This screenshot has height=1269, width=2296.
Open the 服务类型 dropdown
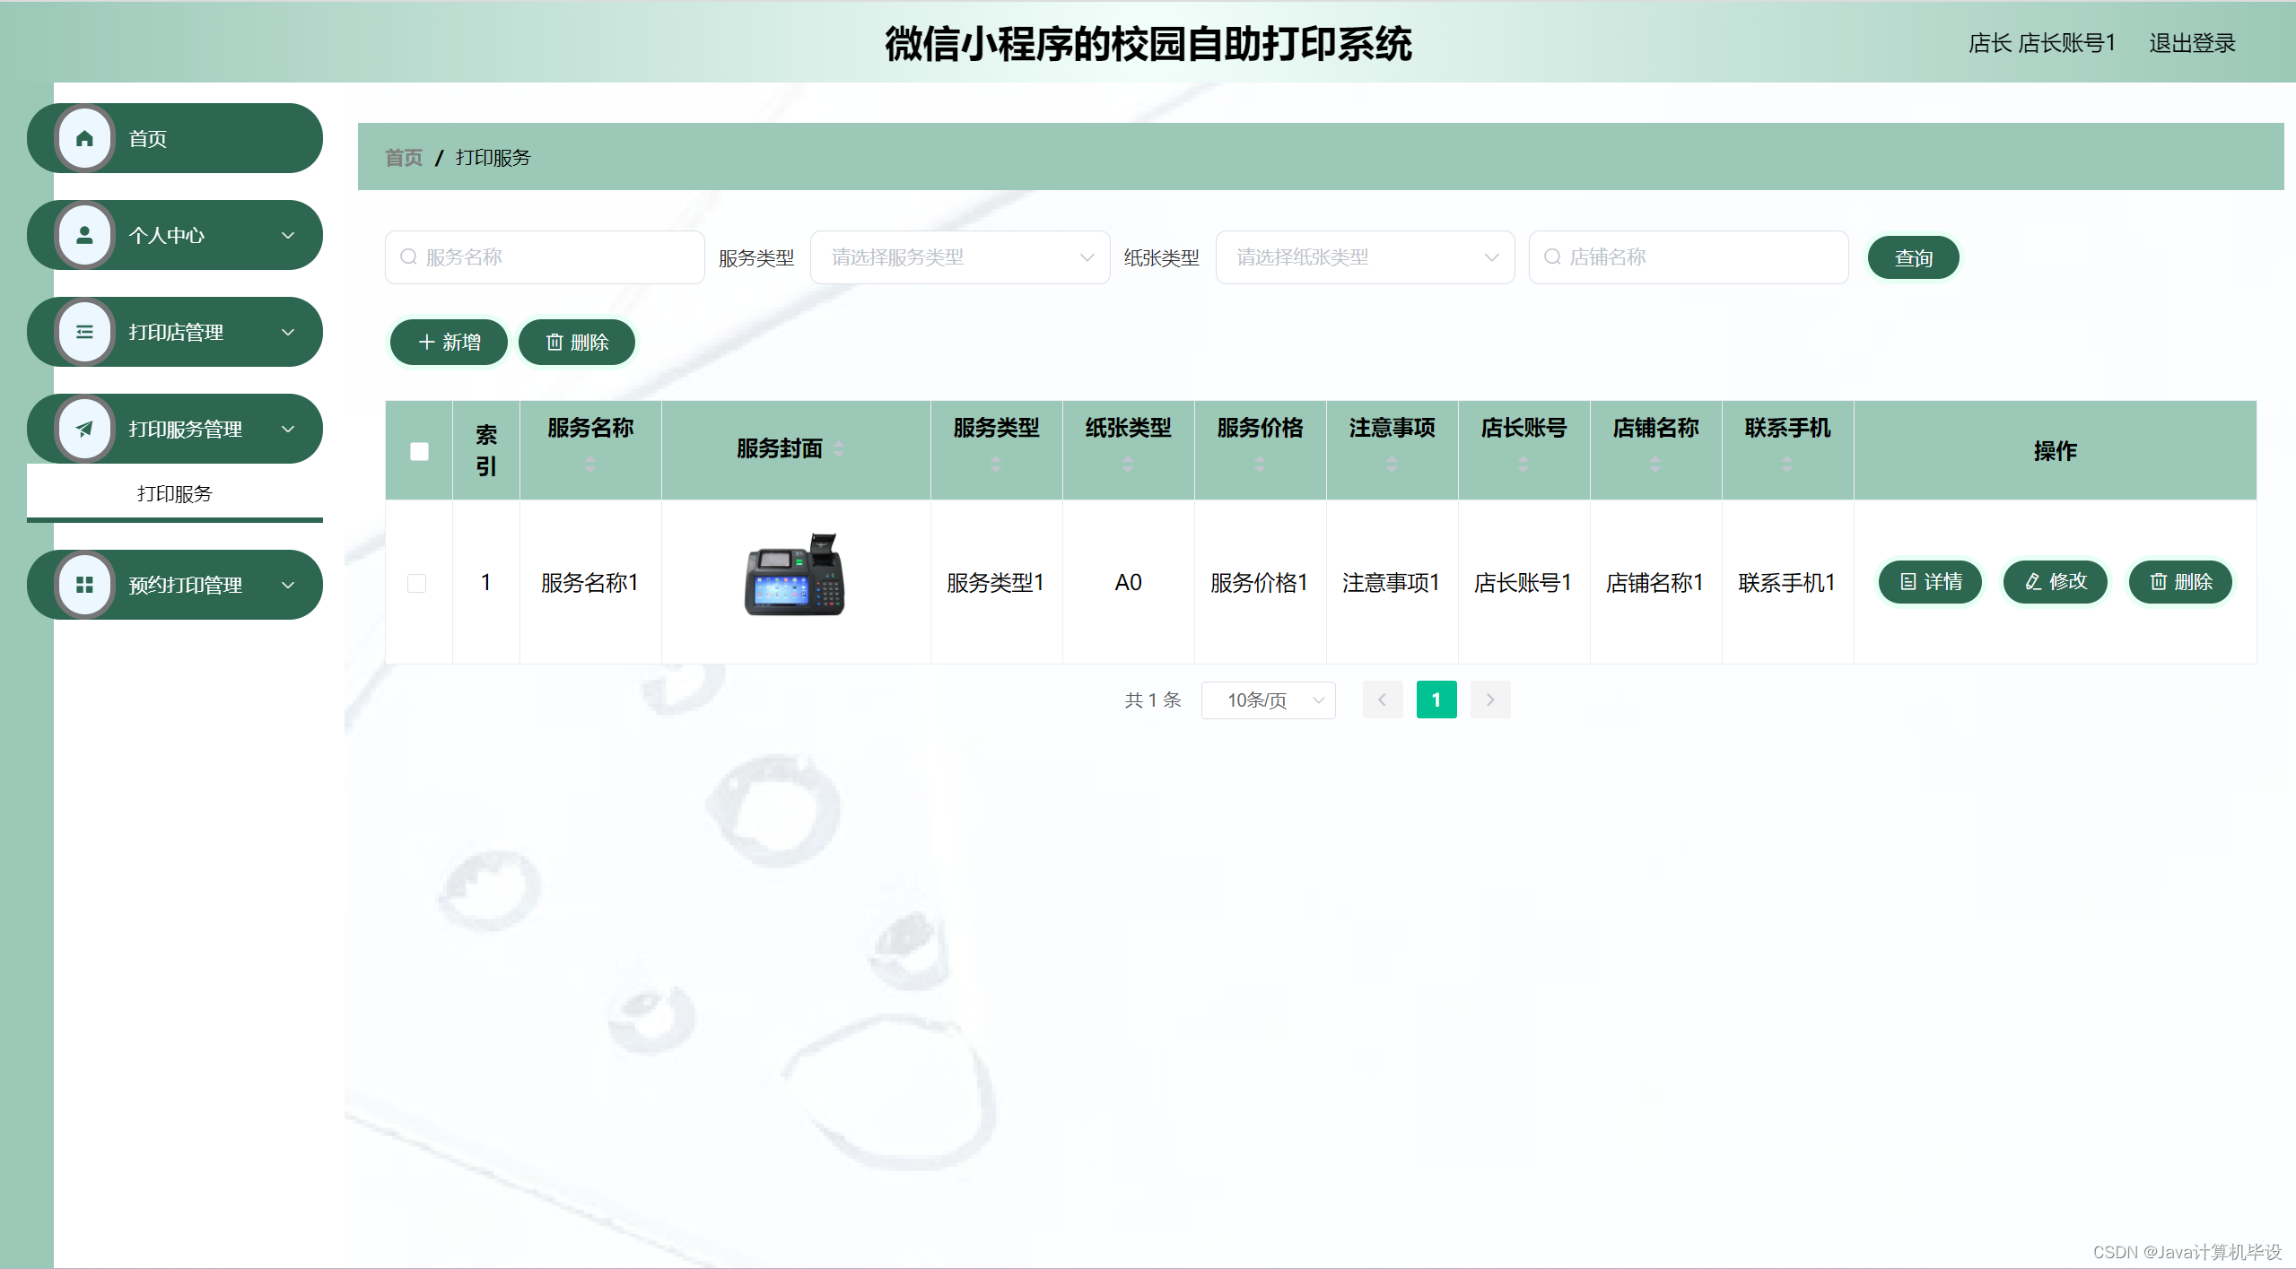[x=959, y=256]
